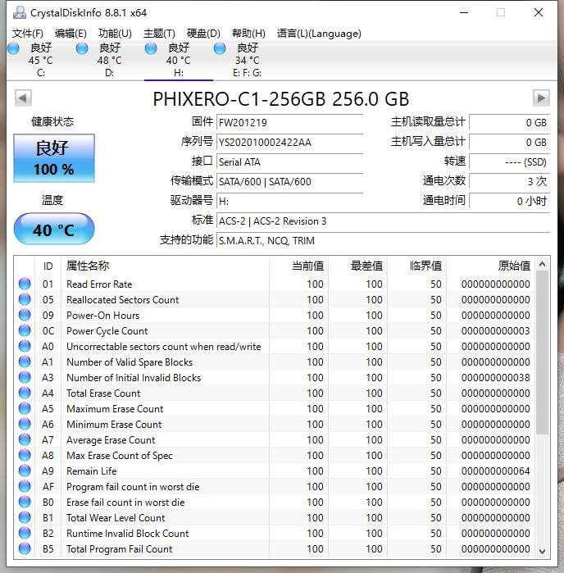Select raw value 000000000003

[496, 330]
